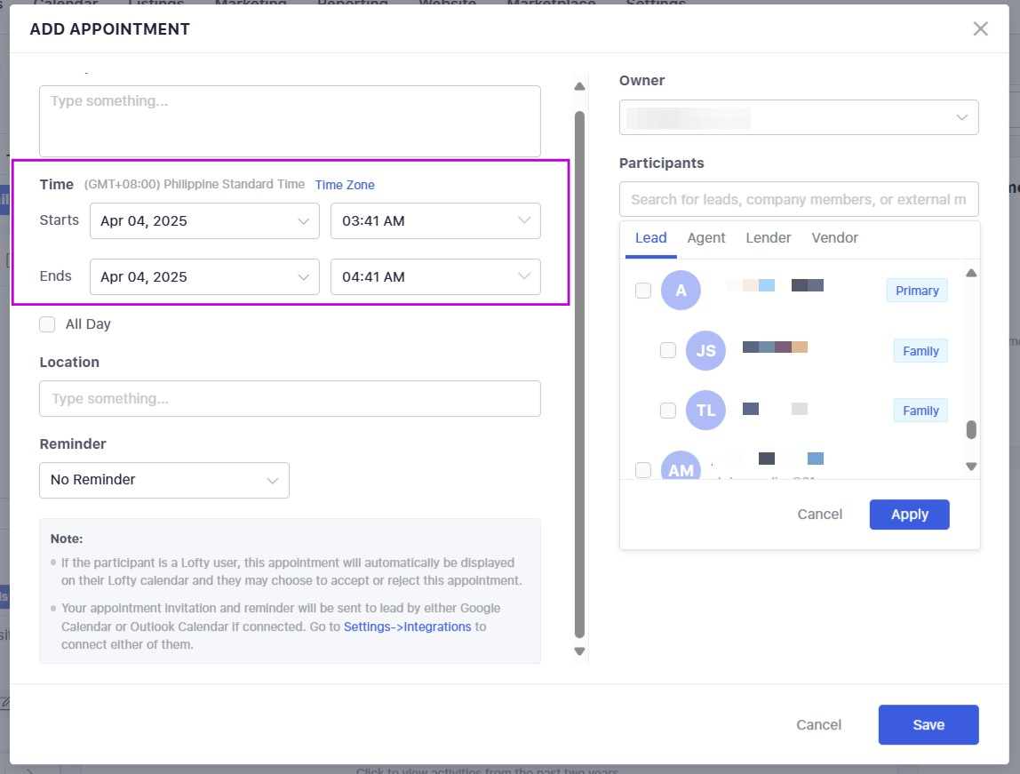The width and height of the screenshot is (1020, 774).
Task: Click the scroll-down arrow of the form panel
Action: 579,651
